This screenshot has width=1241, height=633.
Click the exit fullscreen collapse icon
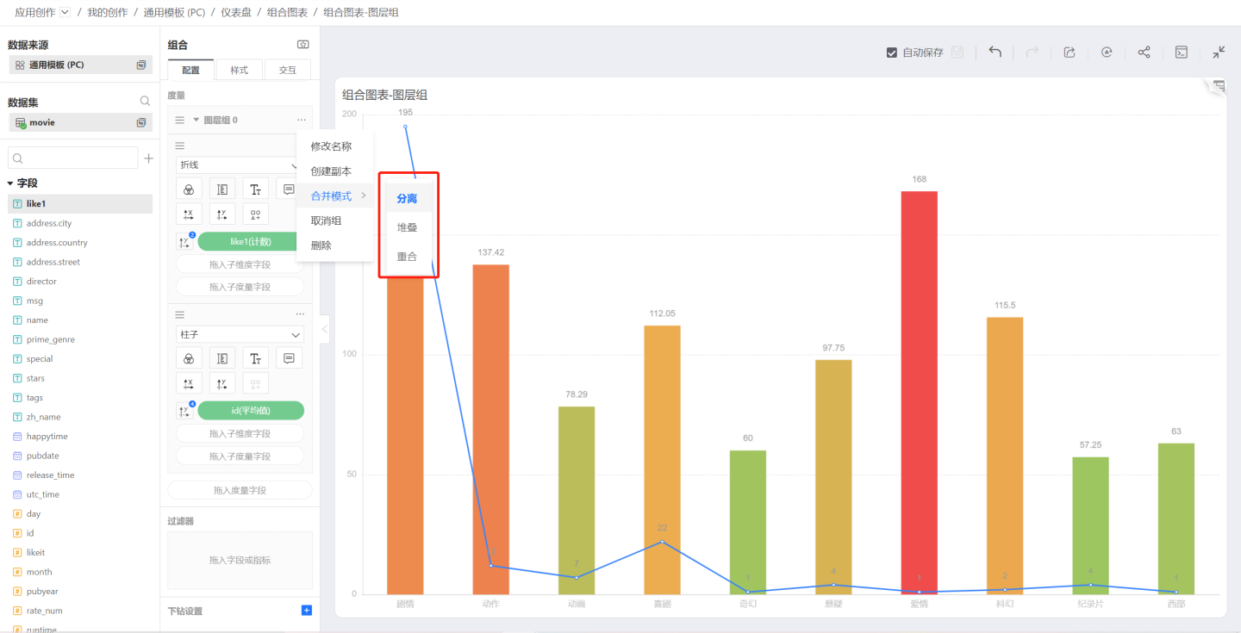(x=1219, y=53)
